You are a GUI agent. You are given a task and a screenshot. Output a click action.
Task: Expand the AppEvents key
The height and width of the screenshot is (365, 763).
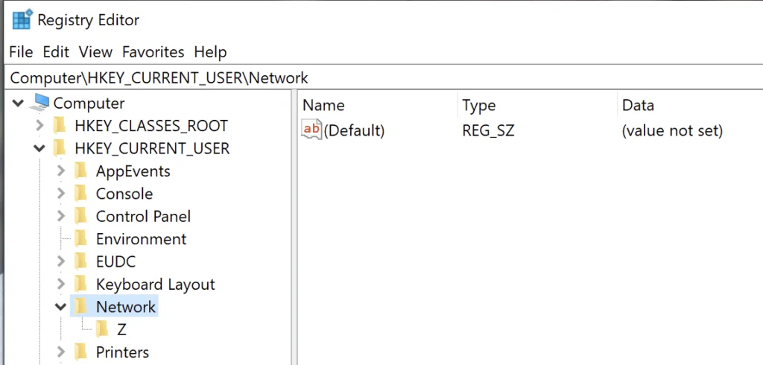pyautogui.click(x=61, y=171)
